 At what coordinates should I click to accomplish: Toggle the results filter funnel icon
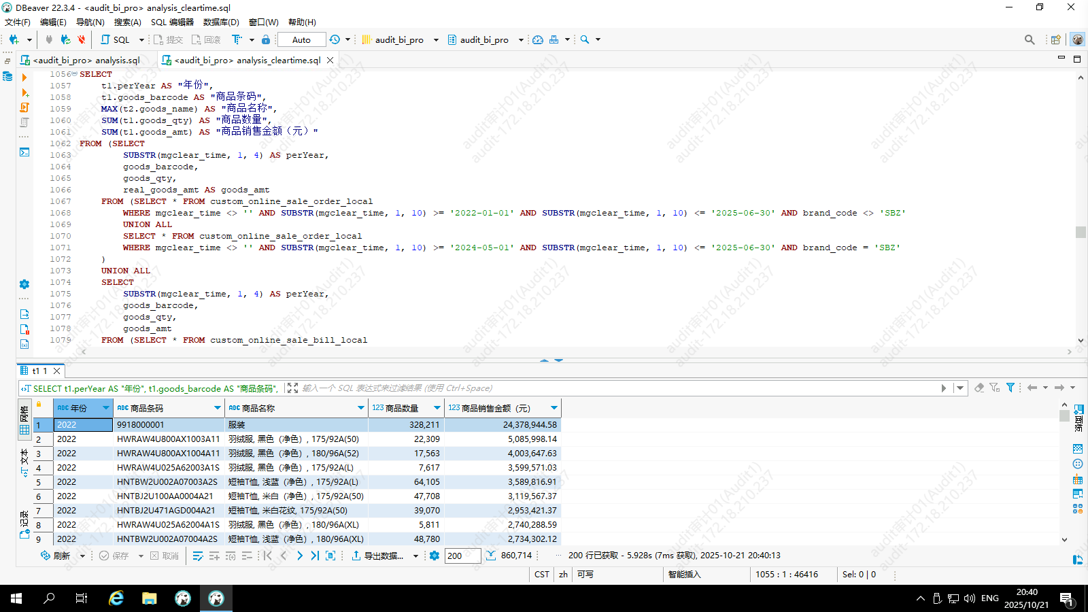click(1010, 388)
